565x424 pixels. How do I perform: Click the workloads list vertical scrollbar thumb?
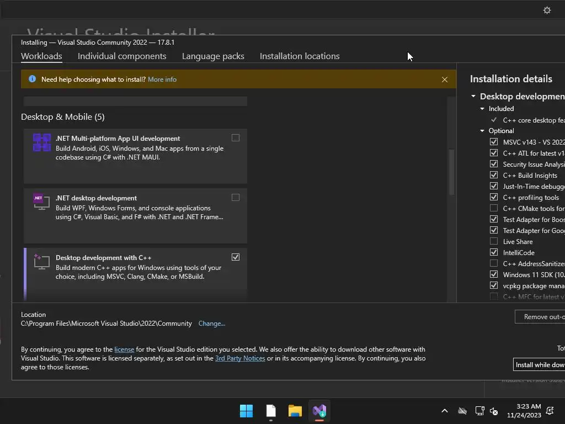point(451,172)
